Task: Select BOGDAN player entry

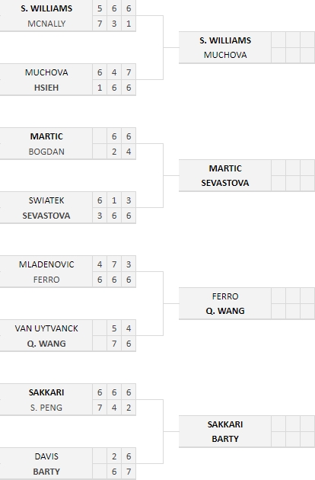Action: 46,152
